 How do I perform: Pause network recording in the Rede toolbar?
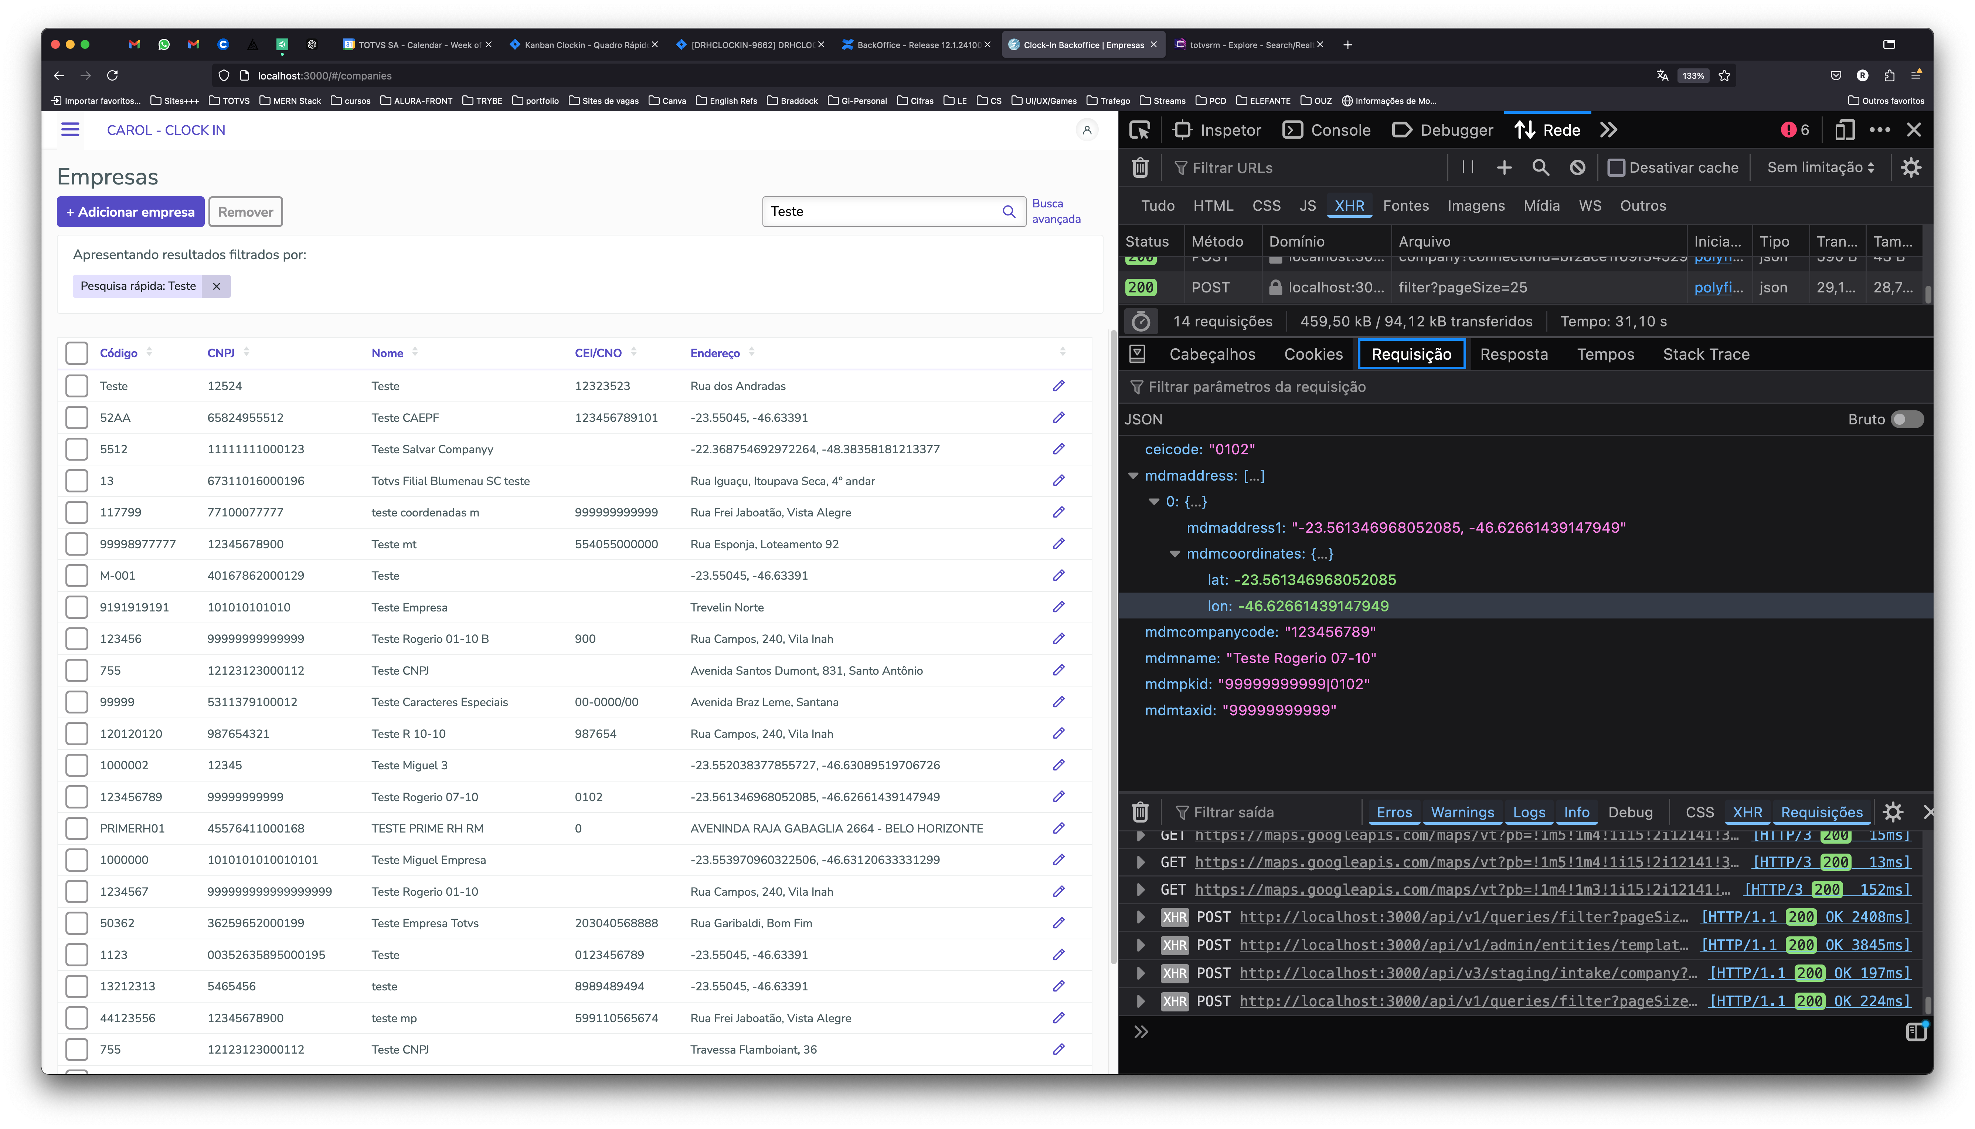(1467, 167)
